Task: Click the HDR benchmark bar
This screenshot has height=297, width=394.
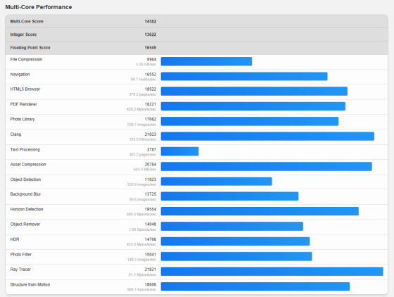Action: pyautogui.click(x=235, y=241)
